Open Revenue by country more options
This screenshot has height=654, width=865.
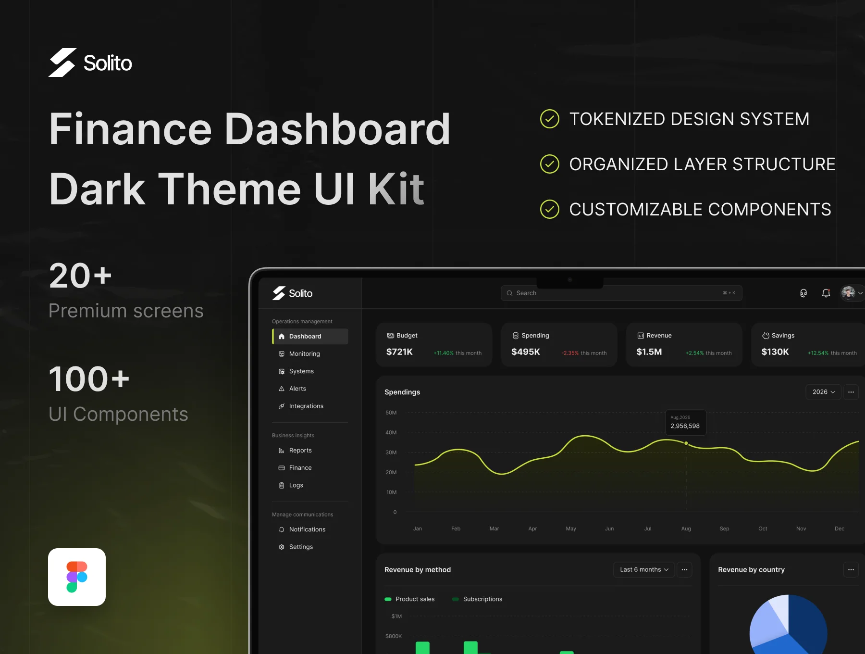[x=851, y=569]
